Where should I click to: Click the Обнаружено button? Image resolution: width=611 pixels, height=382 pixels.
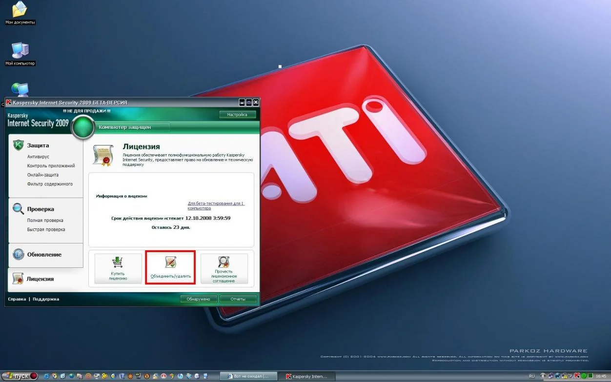[198, 299]
